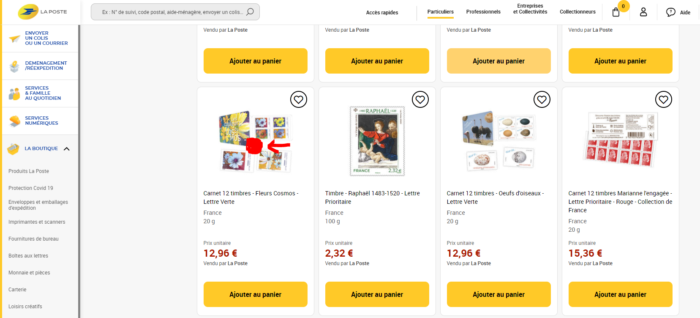Open the Protection Covid 19 link

coord(31,188)
